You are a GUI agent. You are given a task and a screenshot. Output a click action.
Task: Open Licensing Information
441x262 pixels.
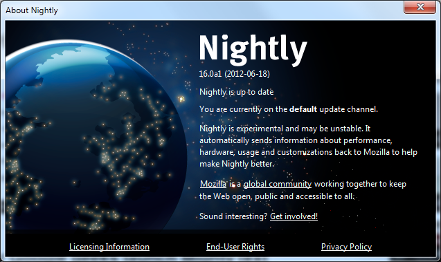(109, 247)
